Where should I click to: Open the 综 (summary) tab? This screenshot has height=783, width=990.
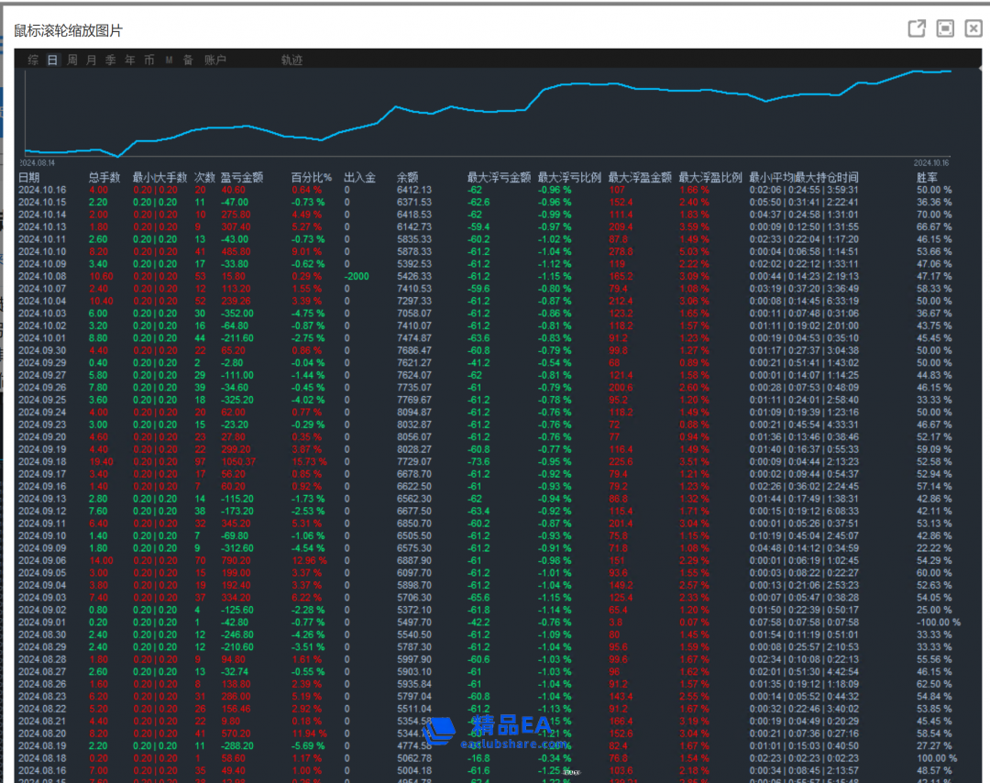tap(33, 61)
